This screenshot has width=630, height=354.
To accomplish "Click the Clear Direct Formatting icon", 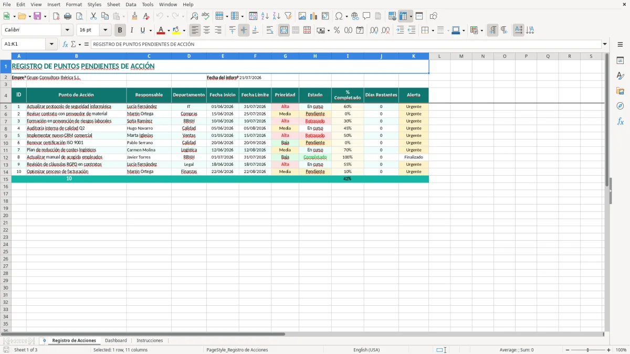I will pos(146,16).
